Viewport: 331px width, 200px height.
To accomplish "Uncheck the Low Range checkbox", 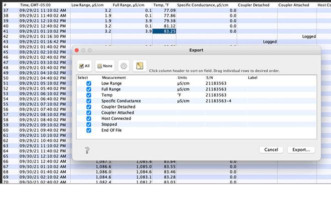I will click(89, 83).
